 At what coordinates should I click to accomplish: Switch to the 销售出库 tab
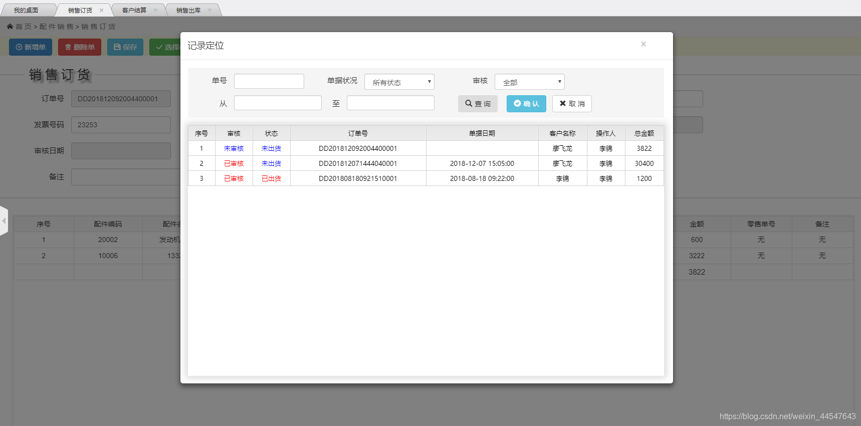[188, 10]
